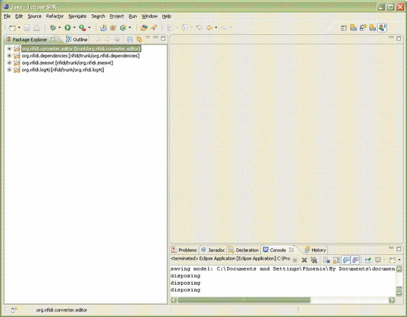Open the External Tools dropdown arrow

tap(89, 28)
